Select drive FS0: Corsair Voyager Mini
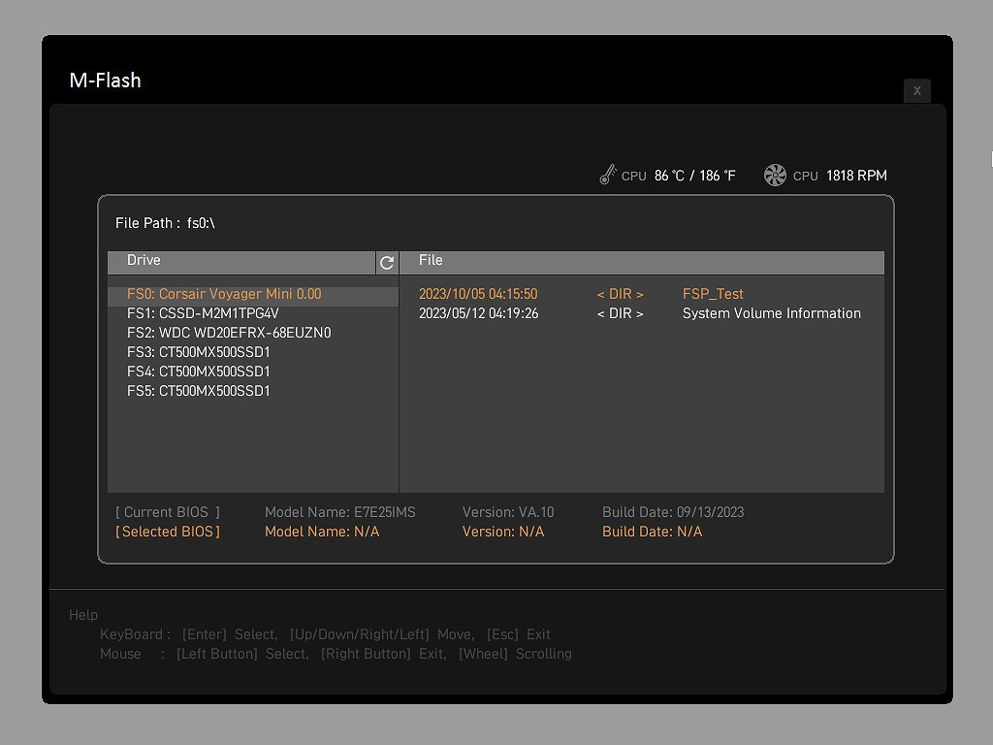This screenshot has width=993, height=745. click(224, 294)
